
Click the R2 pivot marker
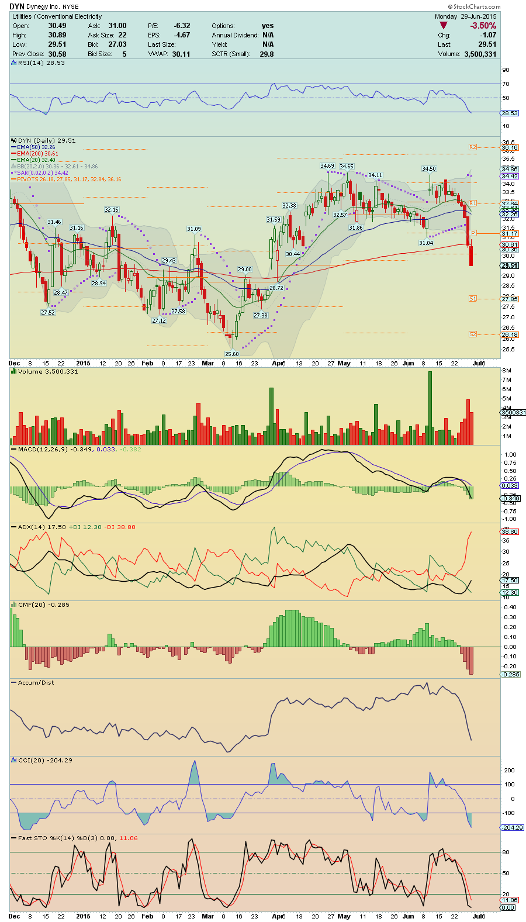click(473, 147)
